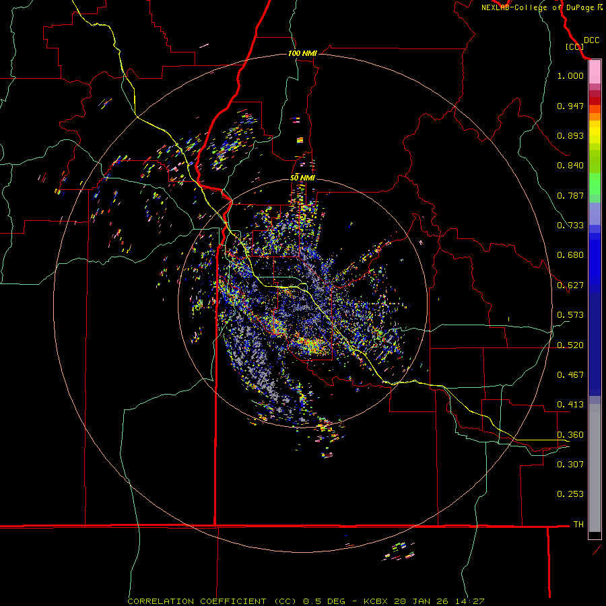The image size is (606, 606).
Task: Select the 0.573 legend value
Action: [570, 315]
